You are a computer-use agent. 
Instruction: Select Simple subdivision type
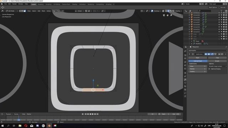[x=217, y=61]
